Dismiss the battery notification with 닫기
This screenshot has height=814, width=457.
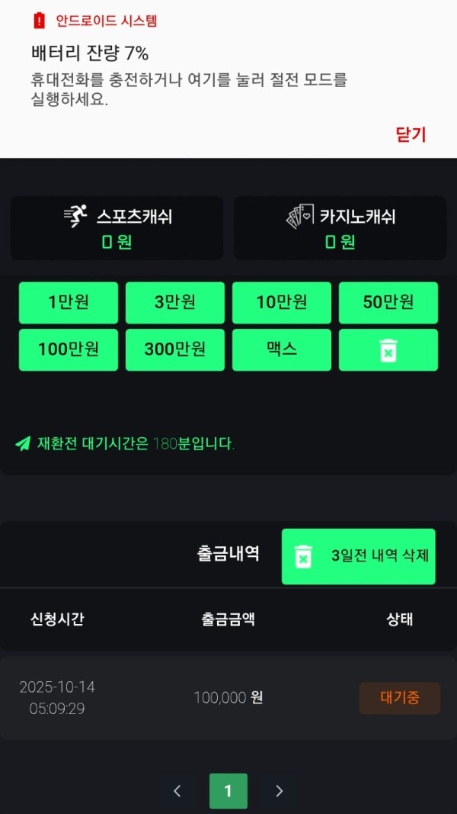411,135
